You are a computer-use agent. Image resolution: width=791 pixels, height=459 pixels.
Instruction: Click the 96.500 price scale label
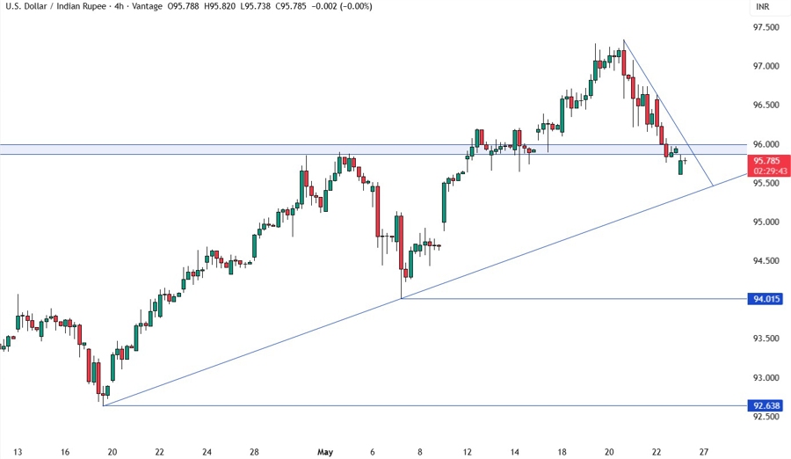pyautogui.click(x=766, y=105)
